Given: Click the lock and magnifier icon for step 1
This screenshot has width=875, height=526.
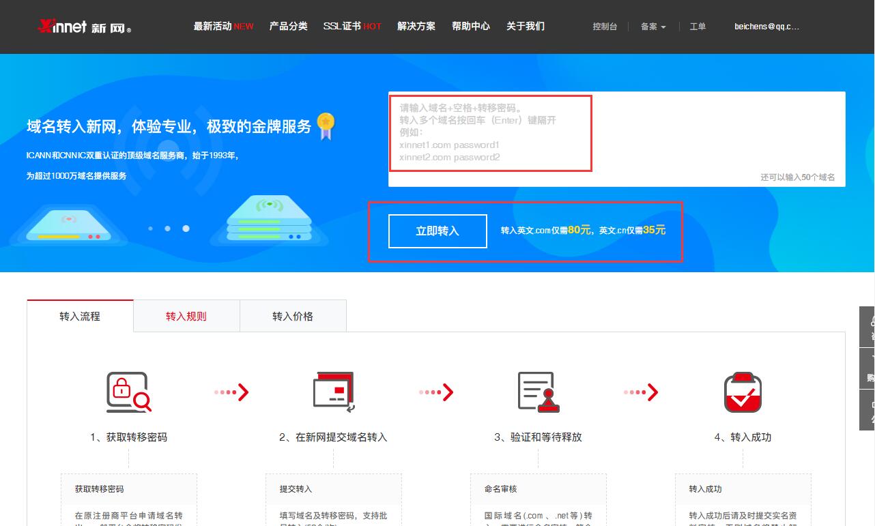Looking at the screenshot, I should pos(128,392).
